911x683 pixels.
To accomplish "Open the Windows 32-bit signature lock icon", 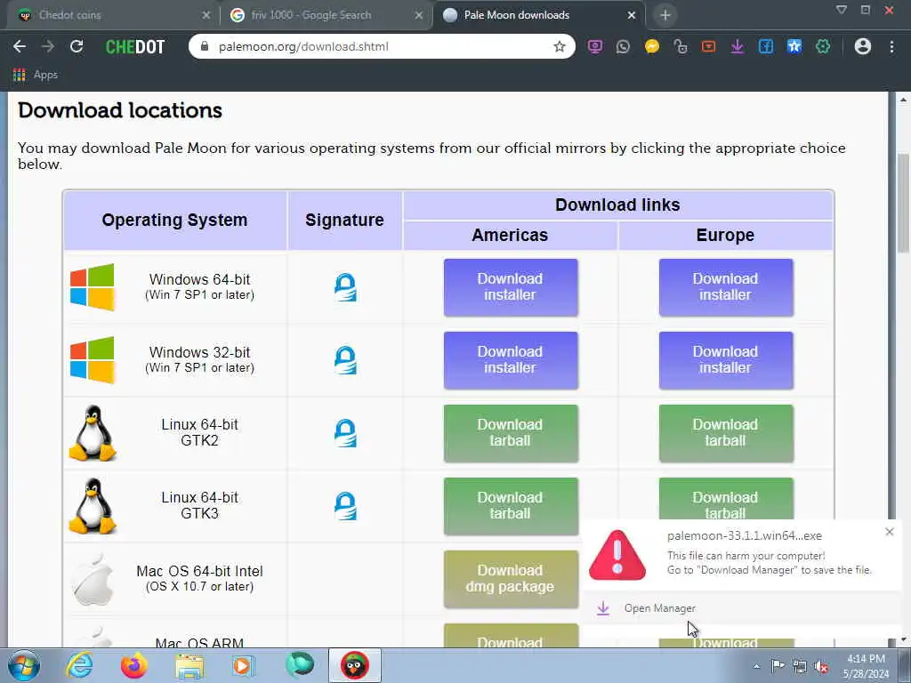I will tap(345, 360).
